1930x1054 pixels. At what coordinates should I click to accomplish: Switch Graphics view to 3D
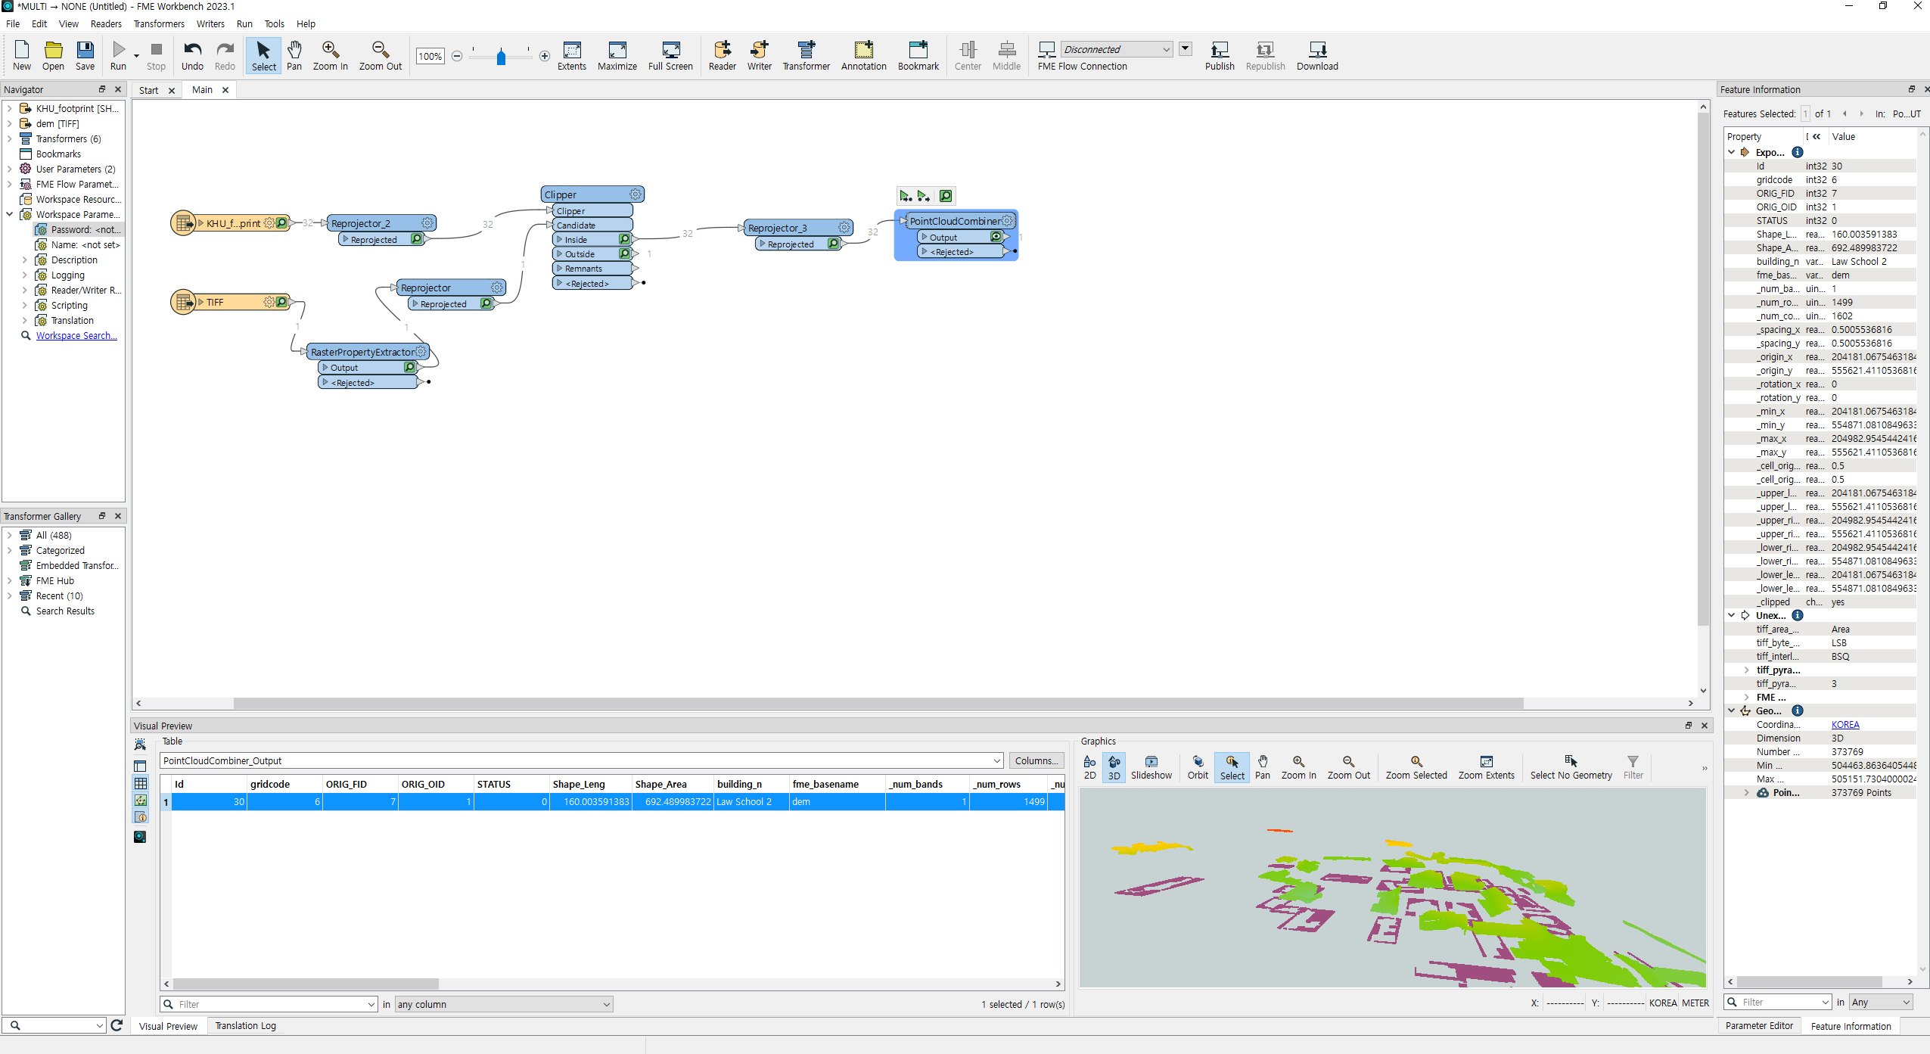click(1114, 767)
